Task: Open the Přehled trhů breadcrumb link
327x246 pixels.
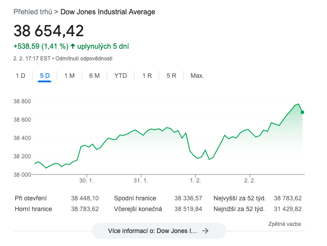Action: point(33,12)
